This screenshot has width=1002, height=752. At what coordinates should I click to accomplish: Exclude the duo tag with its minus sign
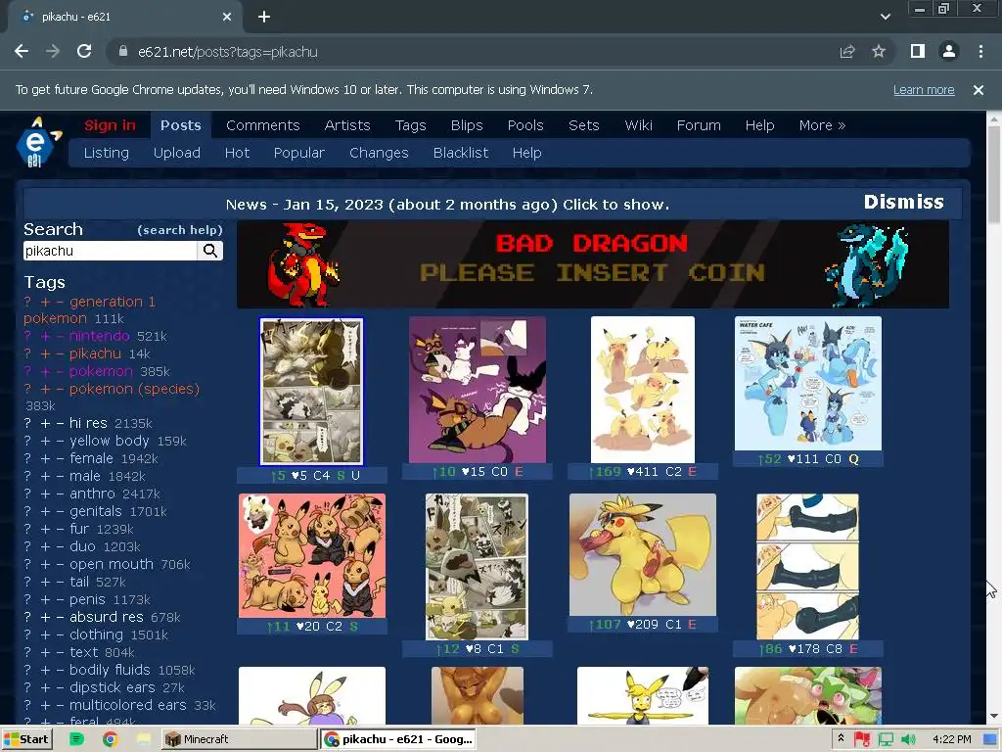pos(60,546)
